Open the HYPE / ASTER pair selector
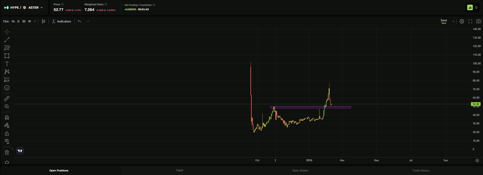The image size is (483, 175). point(23,7)
